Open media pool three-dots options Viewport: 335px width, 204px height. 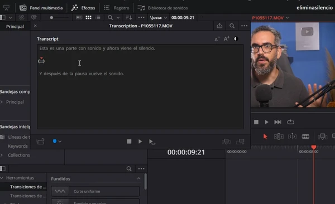pos(141,17)
